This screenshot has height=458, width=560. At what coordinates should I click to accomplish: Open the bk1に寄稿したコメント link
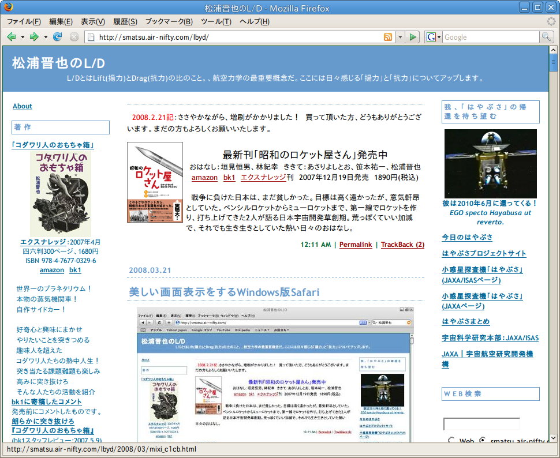tap(46, 401)
